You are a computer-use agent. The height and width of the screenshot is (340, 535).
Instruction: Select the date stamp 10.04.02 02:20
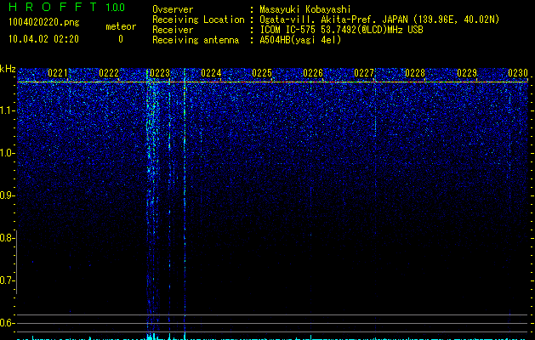[43, 39]
